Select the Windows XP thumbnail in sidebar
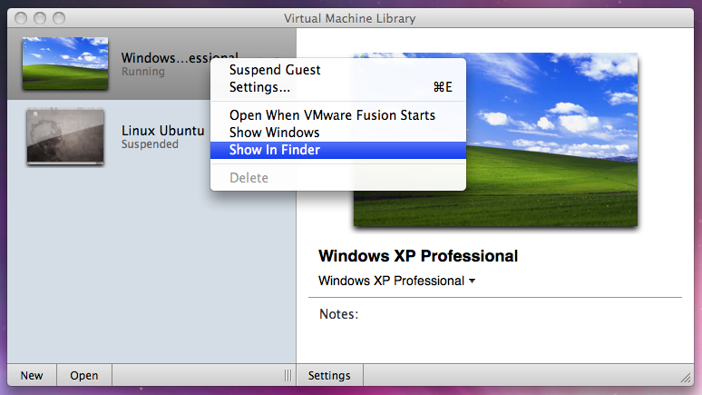Screen dimensions: 702x395 point(65,64)
